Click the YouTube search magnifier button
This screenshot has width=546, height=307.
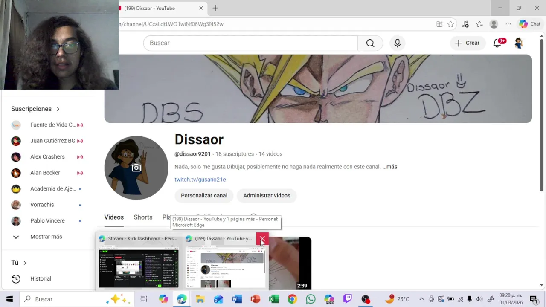pyautogui.click(x=370, y=43)
